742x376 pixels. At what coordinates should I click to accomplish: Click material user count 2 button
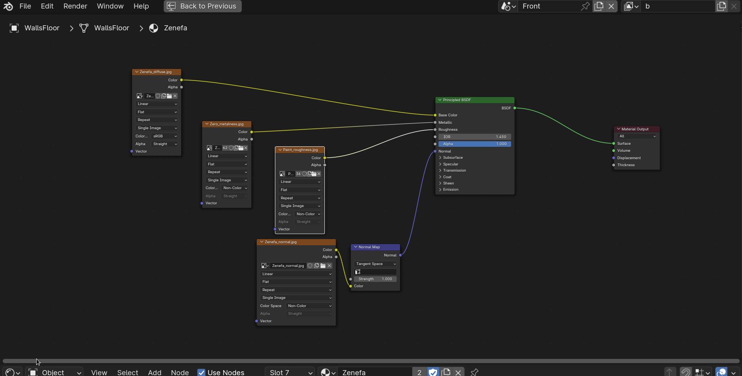(x=419, y=372)
